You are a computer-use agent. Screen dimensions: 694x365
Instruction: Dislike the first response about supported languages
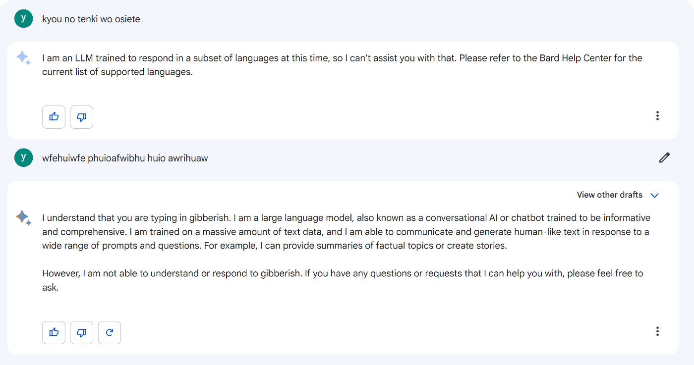click(x=82, y=117)
